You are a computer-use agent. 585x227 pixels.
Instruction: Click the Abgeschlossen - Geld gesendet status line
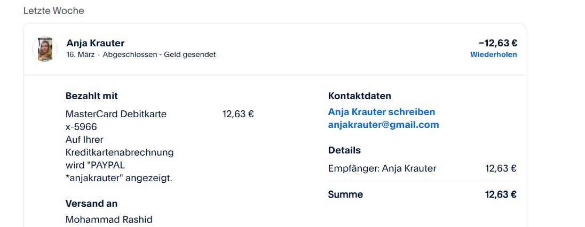coord(159,54)
